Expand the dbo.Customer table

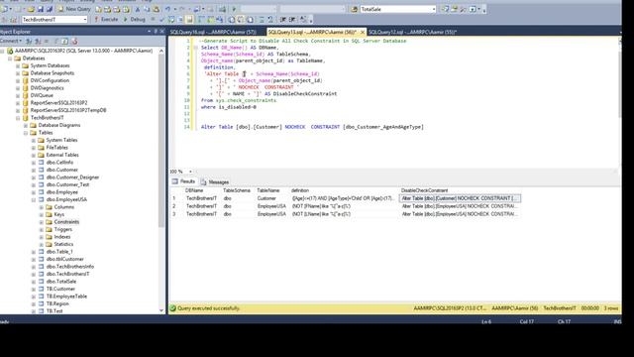(x=34, y=170)
